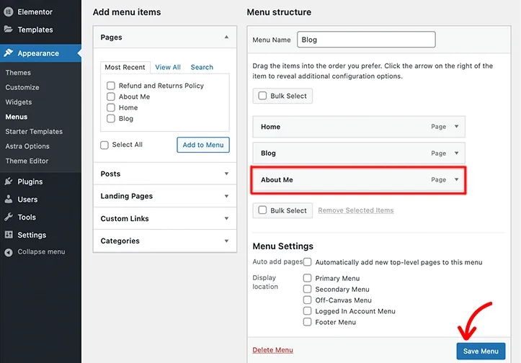Enable the Primary Menu display location
The image size is (521, 363).
(308, 278)
